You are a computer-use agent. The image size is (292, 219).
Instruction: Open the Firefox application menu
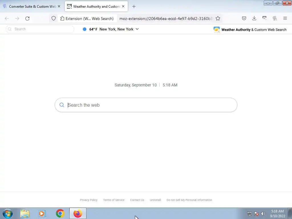pos(285,18)
